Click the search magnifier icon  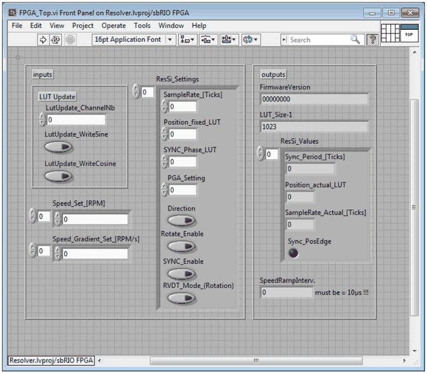(355, 40)
